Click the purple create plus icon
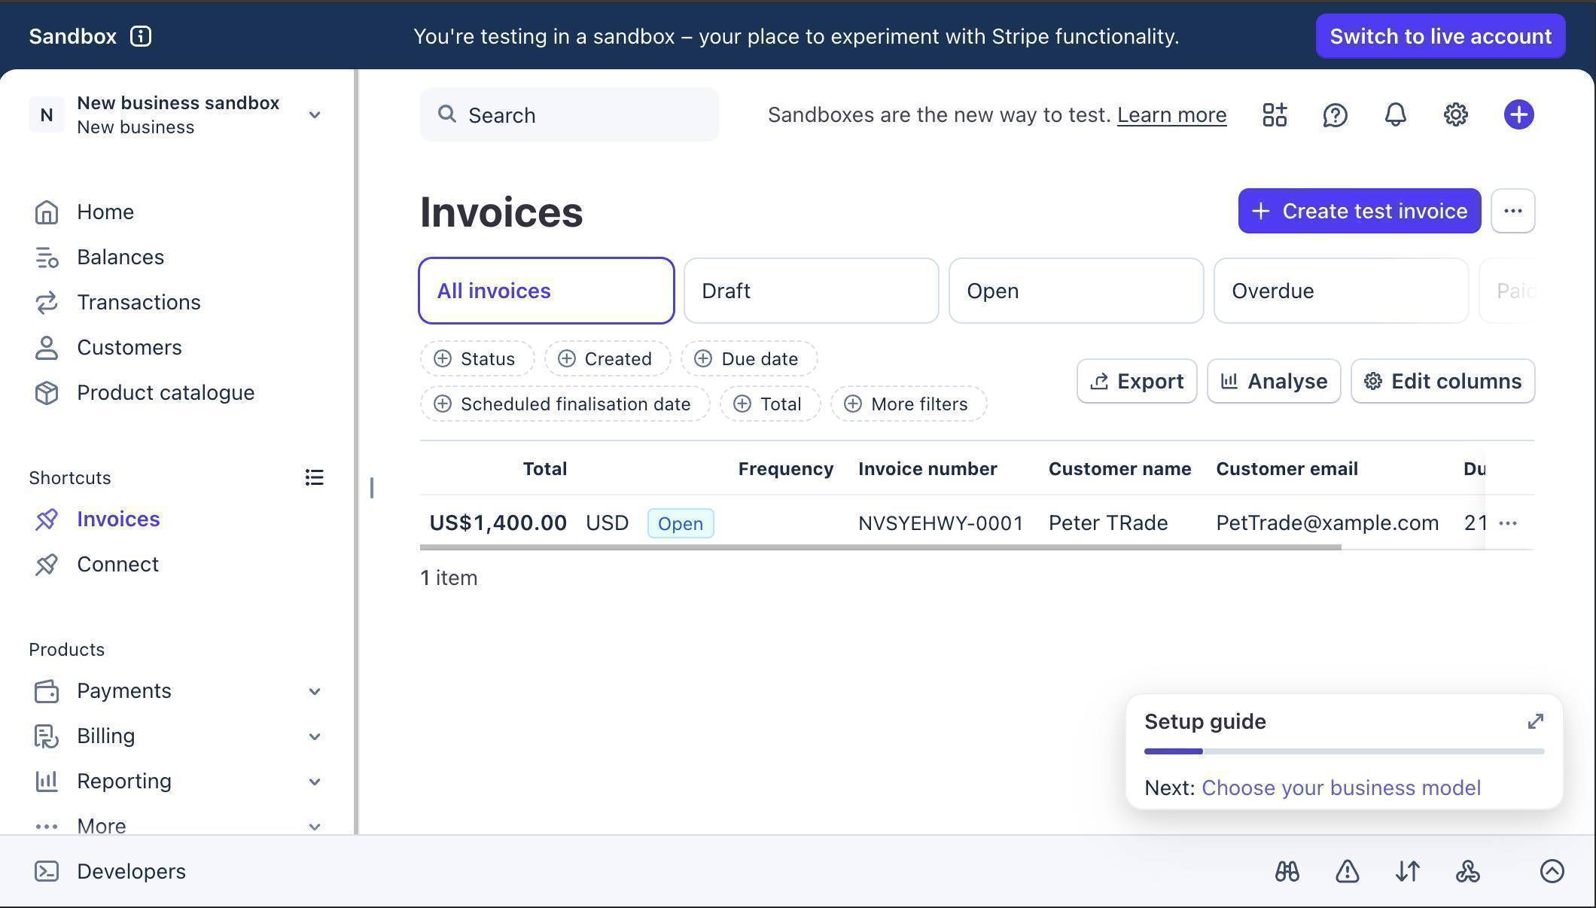The width and height of the screenshot is (1596, 908). (x=1518, y=114)
